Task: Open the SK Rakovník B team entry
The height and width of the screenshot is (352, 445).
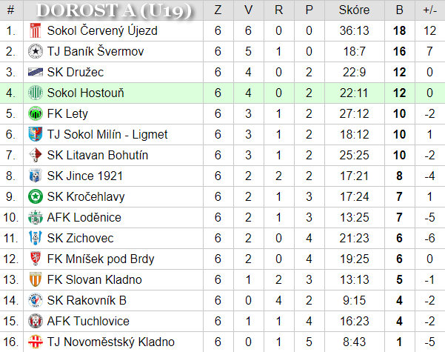Action: [x=87, y=300]
